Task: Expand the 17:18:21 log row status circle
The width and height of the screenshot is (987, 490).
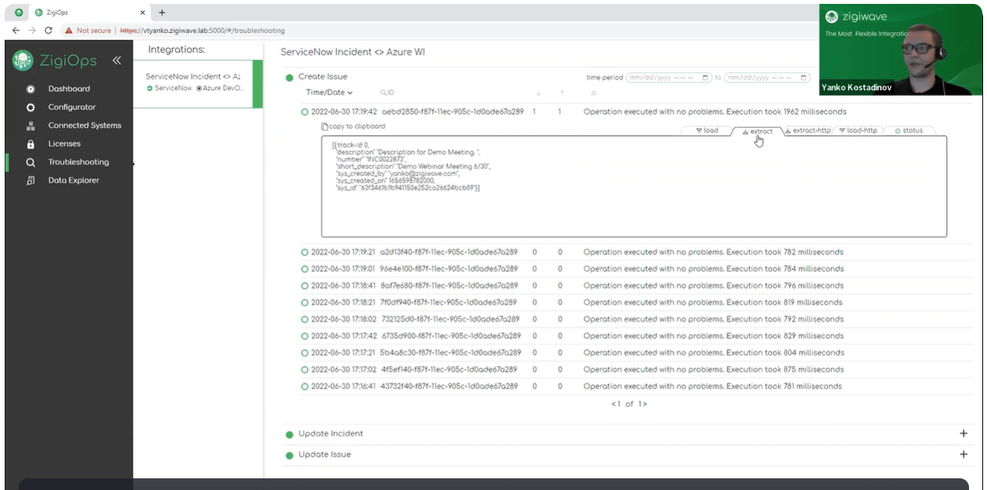Action: [305, 302]
